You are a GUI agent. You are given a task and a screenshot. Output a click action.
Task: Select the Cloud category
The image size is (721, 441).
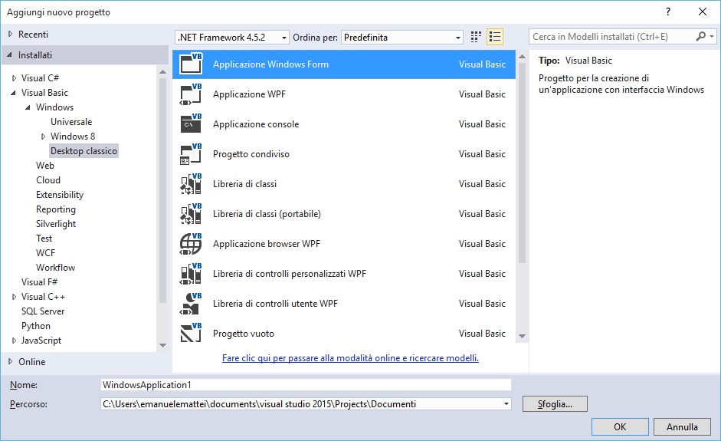pyautogui.click(x=48, y=180)
